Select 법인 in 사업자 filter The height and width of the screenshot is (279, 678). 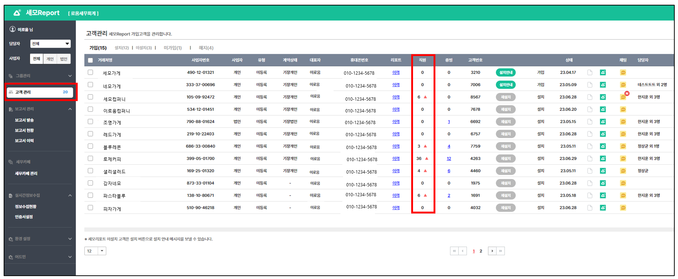coord(64,59)
